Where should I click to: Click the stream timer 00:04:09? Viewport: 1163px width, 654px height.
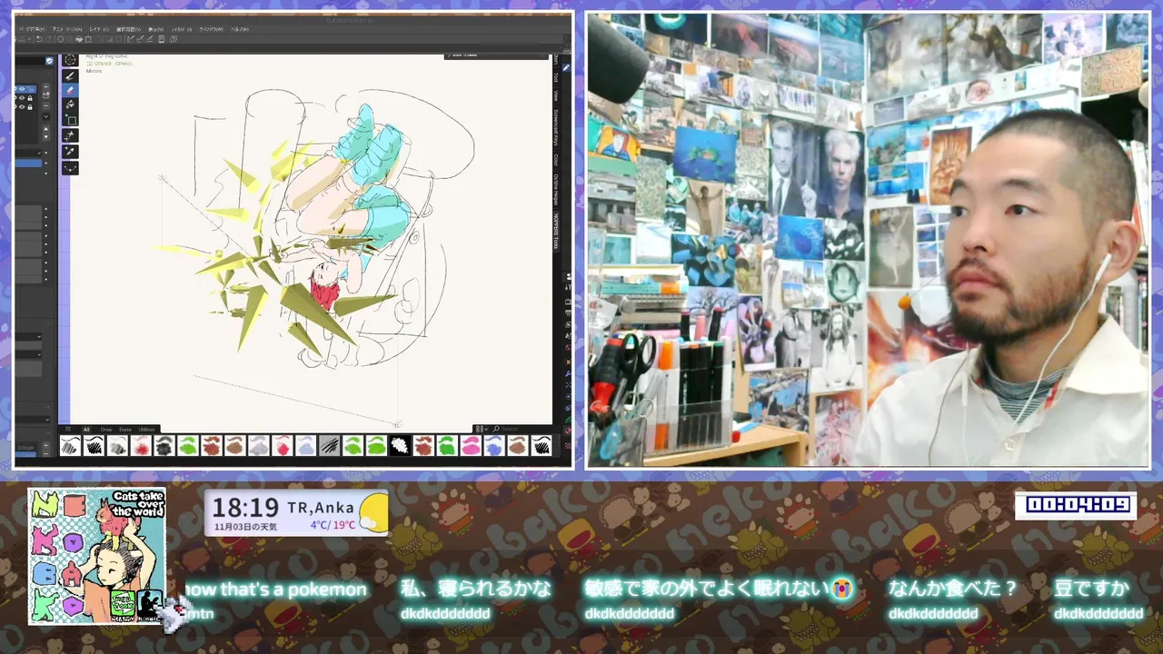[x=1077, y=505]
